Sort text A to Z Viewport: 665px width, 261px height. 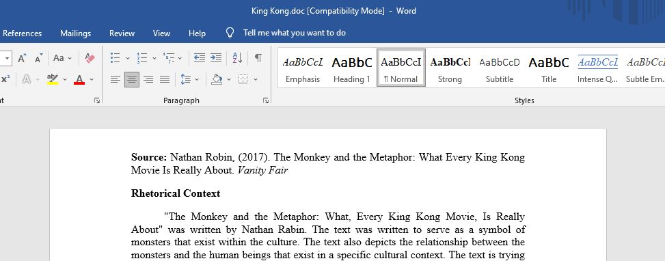[x=238, y=58]
